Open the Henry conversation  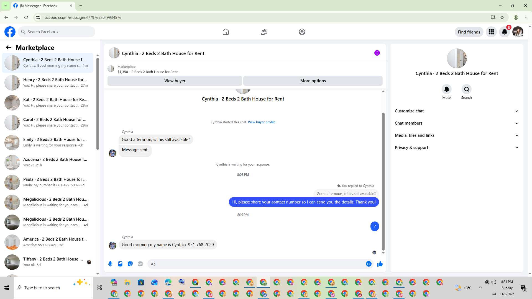click(x=48, y=83)
